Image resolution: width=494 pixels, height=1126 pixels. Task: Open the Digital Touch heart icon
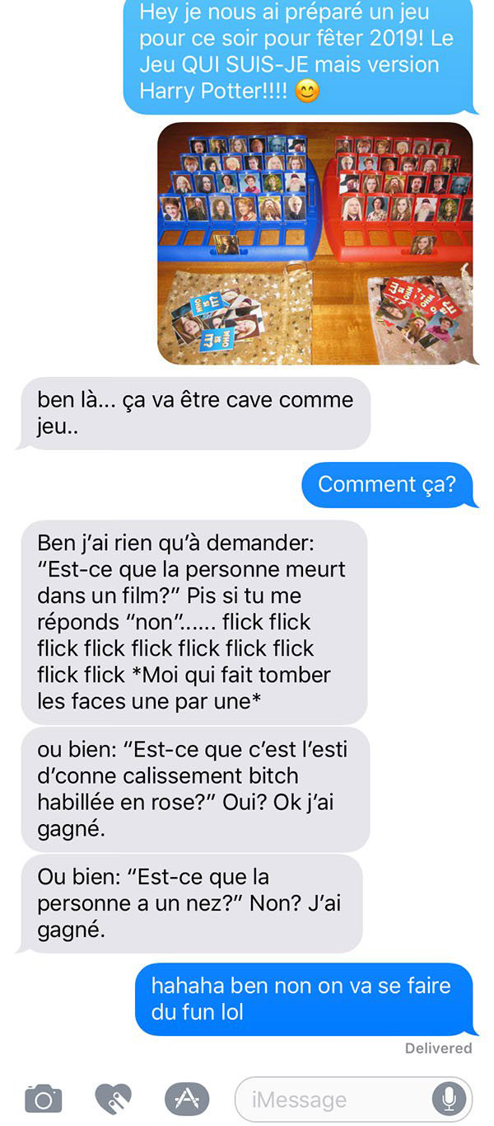(114, 1099)
